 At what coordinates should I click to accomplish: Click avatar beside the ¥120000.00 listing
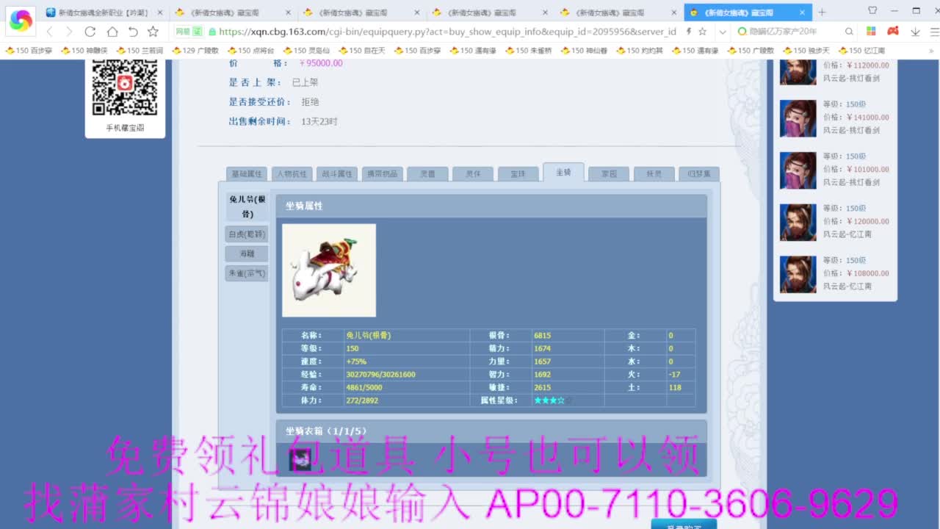[798, 223]
